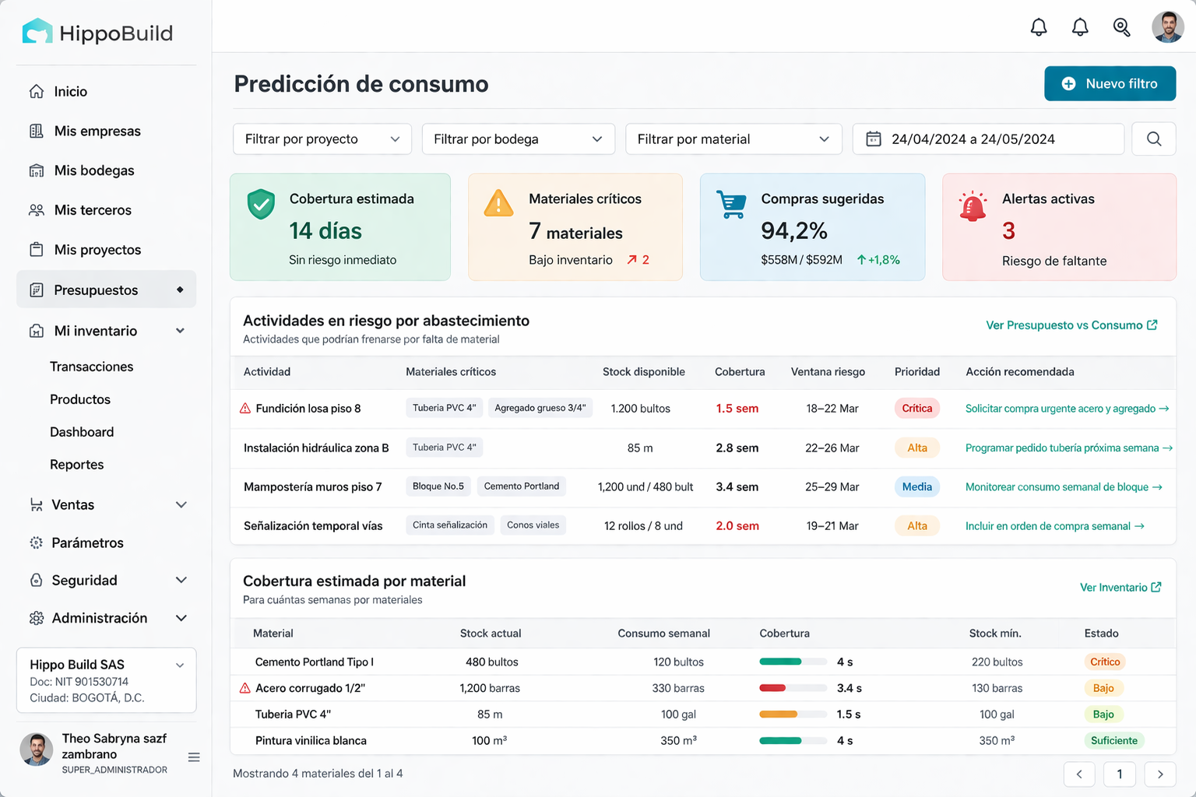Open Ver Presupuesto vs Consumo link
This screenshot has width=1196, height=797.
pyautogui.click(x=1072, y=325)
